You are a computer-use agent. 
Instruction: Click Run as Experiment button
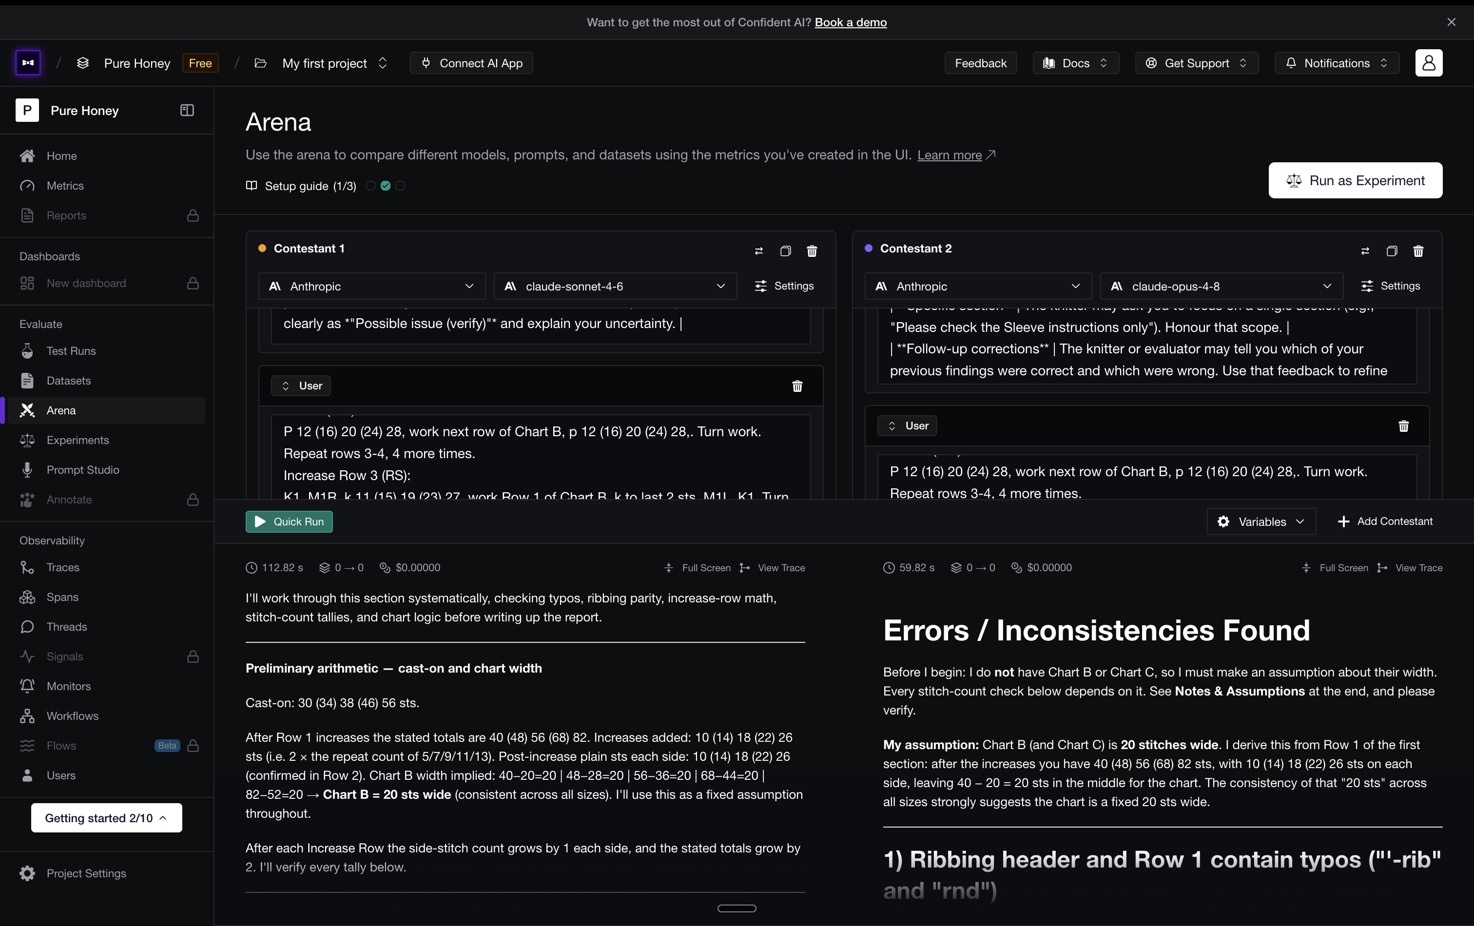[x=1355, y=180]
